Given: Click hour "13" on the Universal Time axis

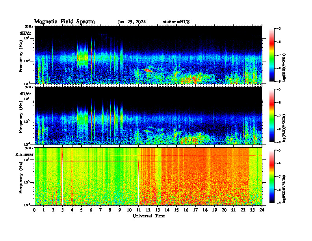Looking at the screenshot, I should point(158,210).
